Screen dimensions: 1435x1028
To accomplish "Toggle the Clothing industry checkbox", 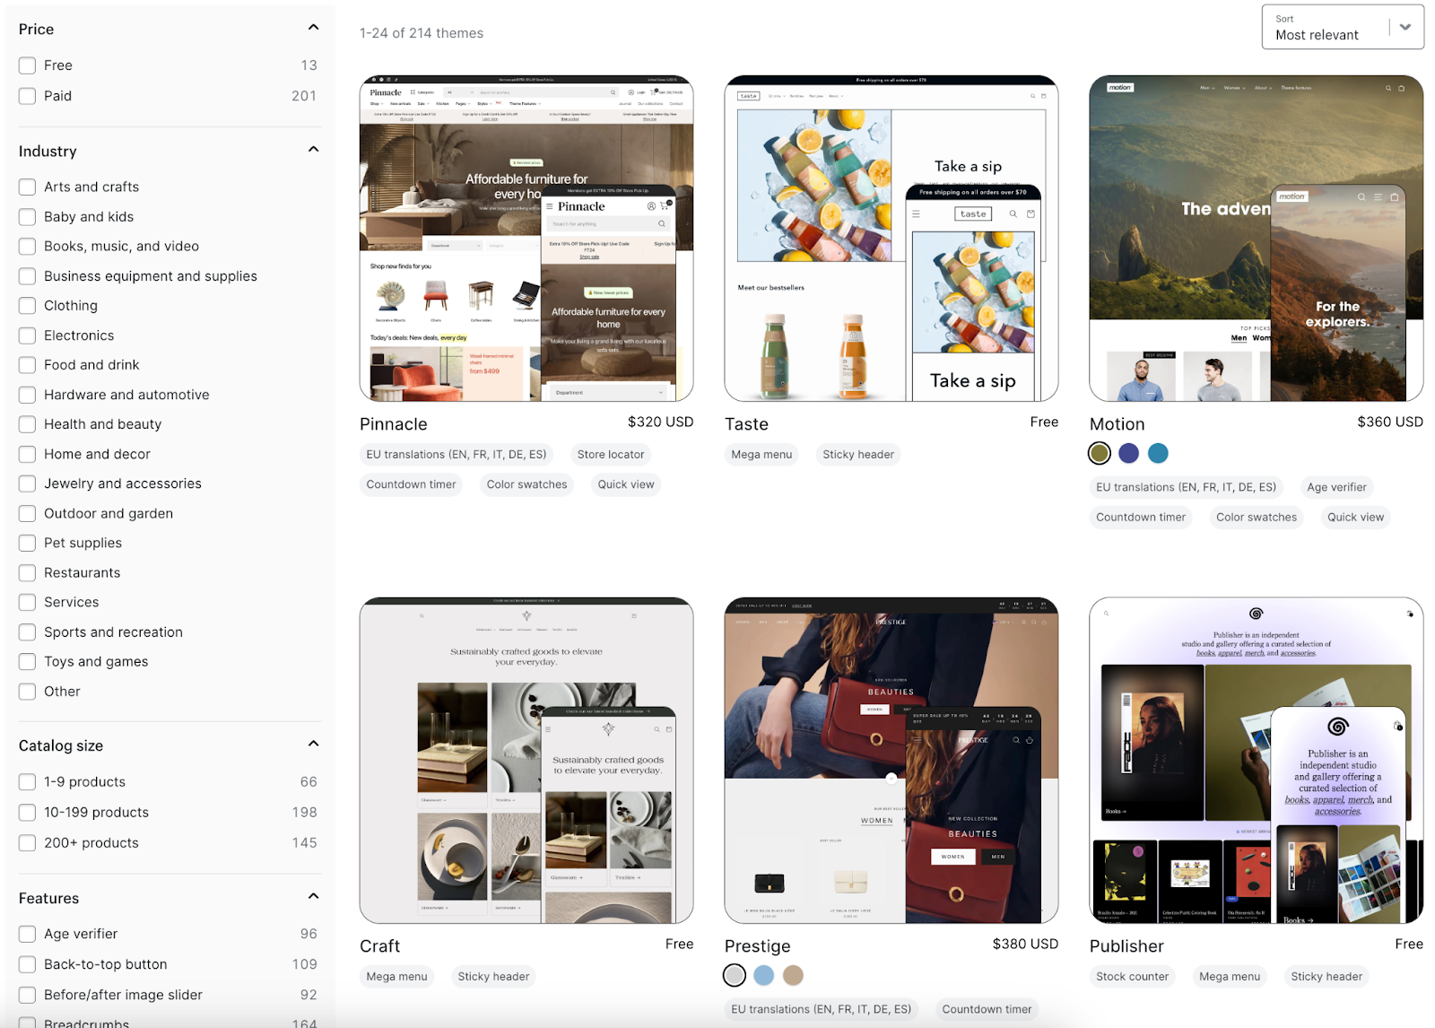I will tap(27, 305).
